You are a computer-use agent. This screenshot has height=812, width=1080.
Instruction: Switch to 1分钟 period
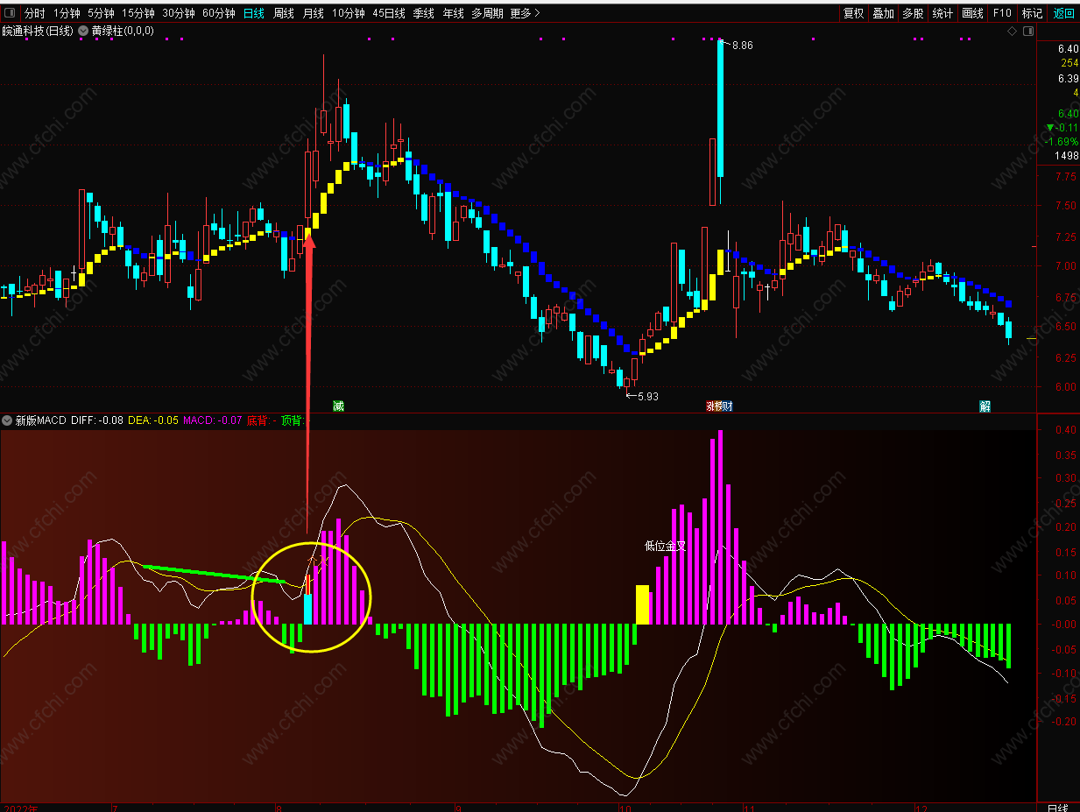(67, 13)
